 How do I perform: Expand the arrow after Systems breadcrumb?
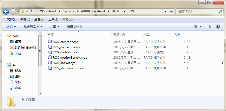78,12
